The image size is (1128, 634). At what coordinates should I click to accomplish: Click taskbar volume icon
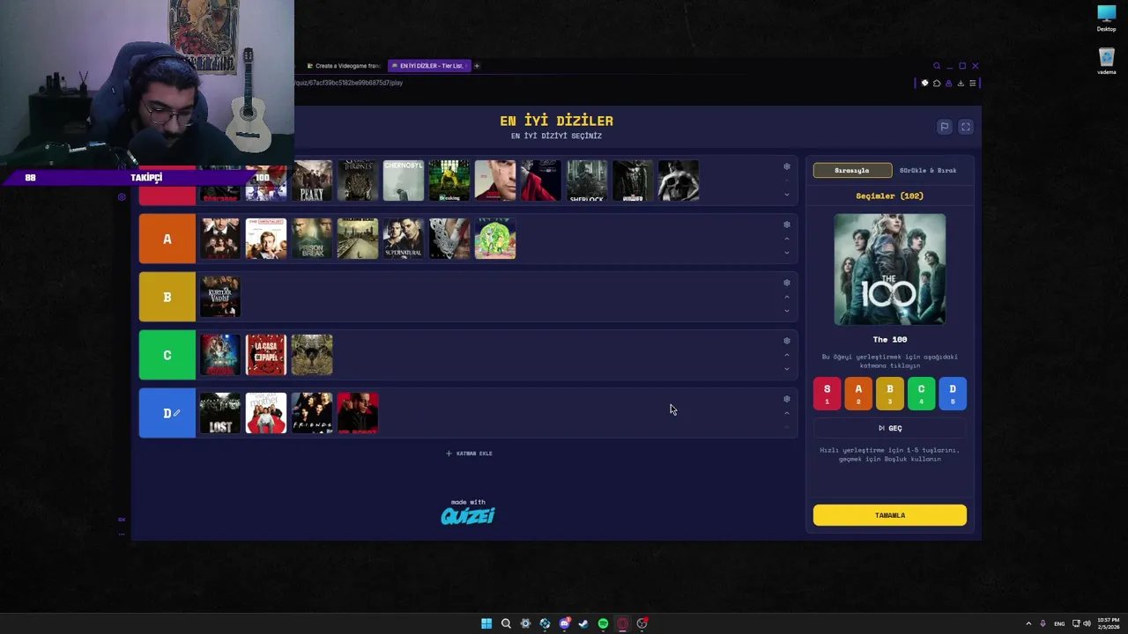pyautogui.click(x=1087, y=623)
